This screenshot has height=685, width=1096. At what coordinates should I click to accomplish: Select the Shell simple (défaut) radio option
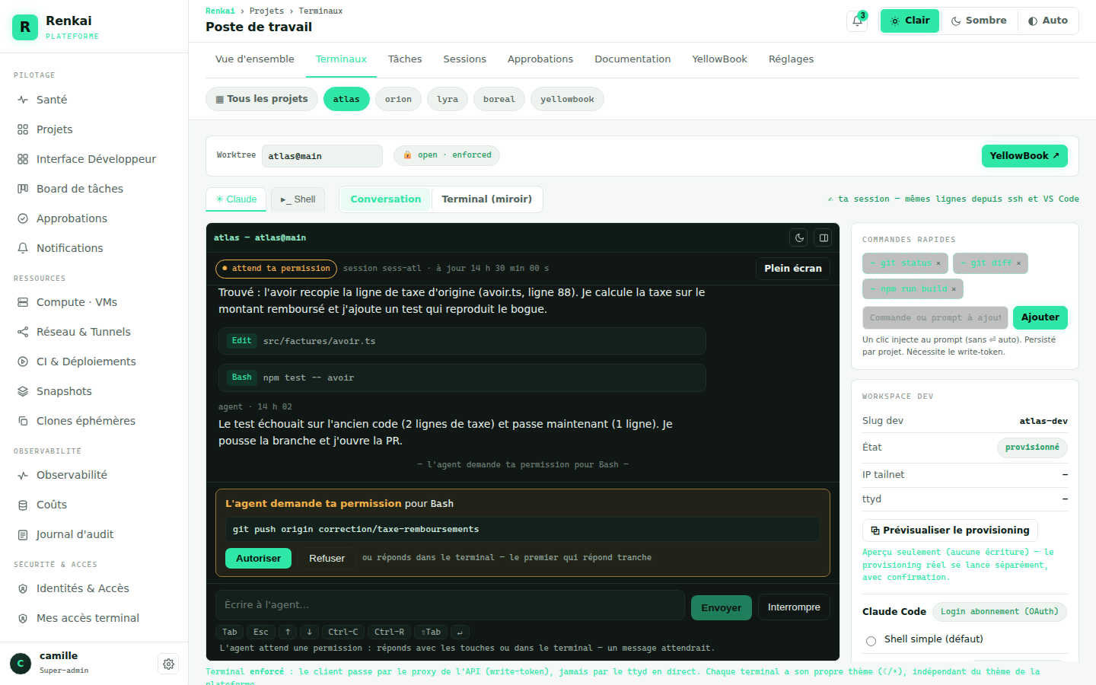pos(871,641)
